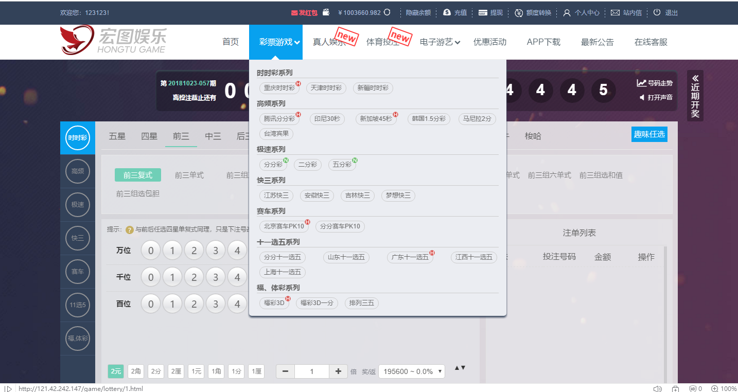Open the 充值 recharge icon link
The image size is (738, 392).
tap(447, 12)
